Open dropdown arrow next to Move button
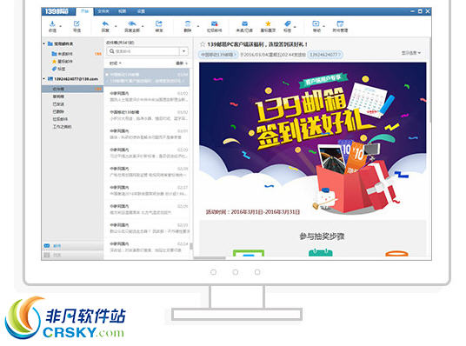The height and width of the screenshot is (346, 466). [x=323, y=26]
